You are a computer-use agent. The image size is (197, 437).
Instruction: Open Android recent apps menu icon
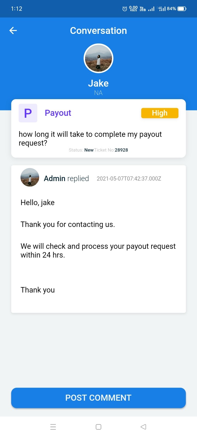tap(53, 427)
